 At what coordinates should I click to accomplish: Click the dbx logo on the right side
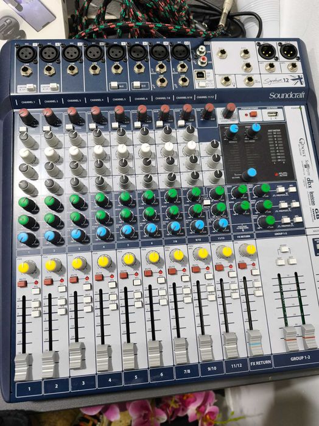pyautogui.click(x=309, y=183)
